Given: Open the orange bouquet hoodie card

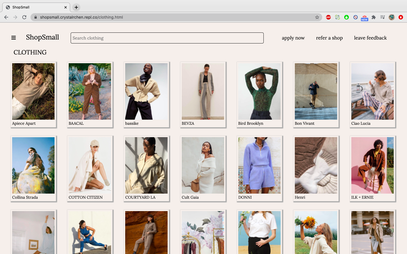Looking at the screenshot, I should [x=316, y=232].
